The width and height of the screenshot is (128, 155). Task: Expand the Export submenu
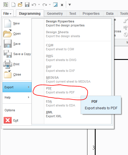coord(17,87)
